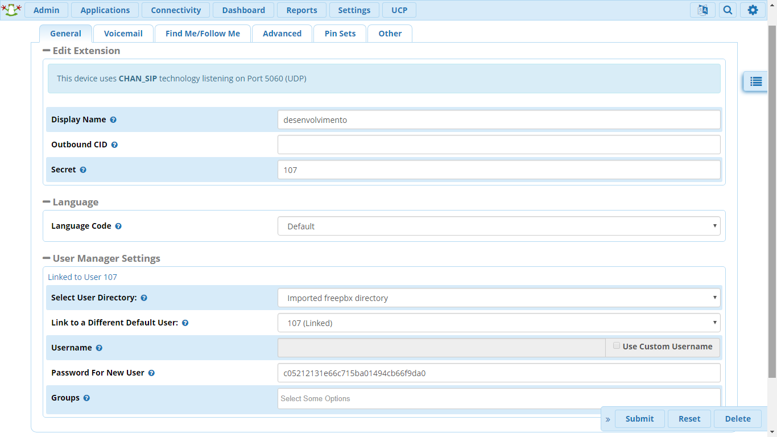Open the Link to Different Default User dropdown

(499, 323)
